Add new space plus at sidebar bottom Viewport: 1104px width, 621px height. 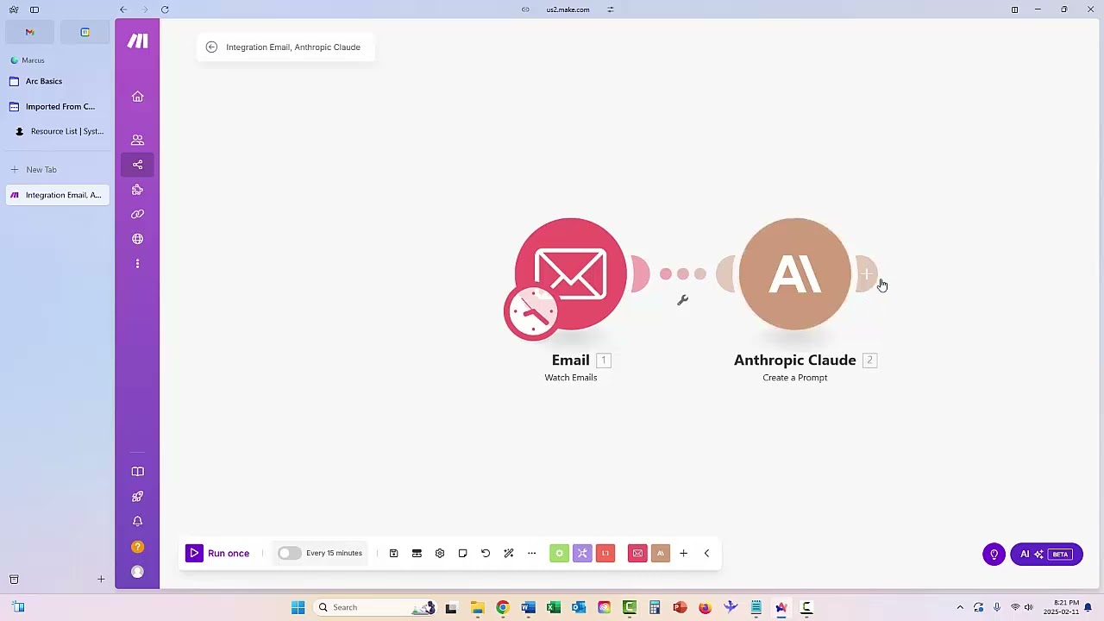coord(101,580)
